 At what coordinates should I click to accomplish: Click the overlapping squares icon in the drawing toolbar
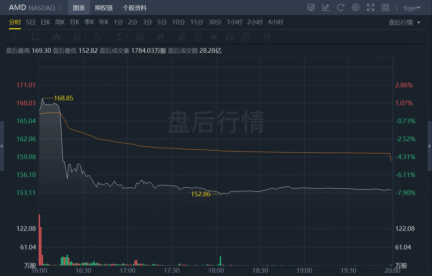(246, 37)
